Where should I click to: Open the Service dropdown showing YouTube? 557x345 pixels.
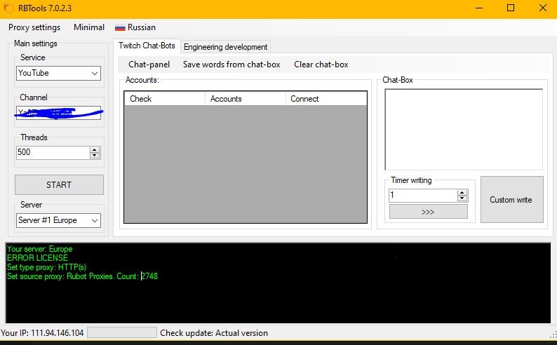pos(59,73)
